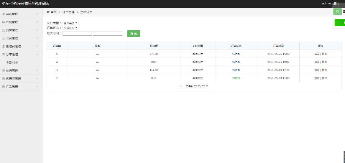This screenshot has width=345, height=163.
Task: Click 查看 for order 3
Action: [x=317, y=70]
